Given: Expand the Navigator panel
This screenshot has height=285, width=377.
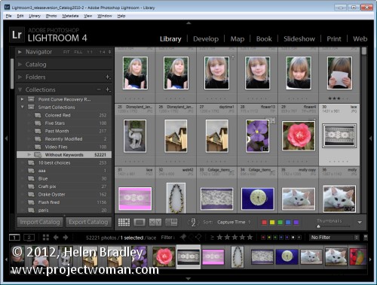Looking at the screenshot, I should click(x=20, y=52).
